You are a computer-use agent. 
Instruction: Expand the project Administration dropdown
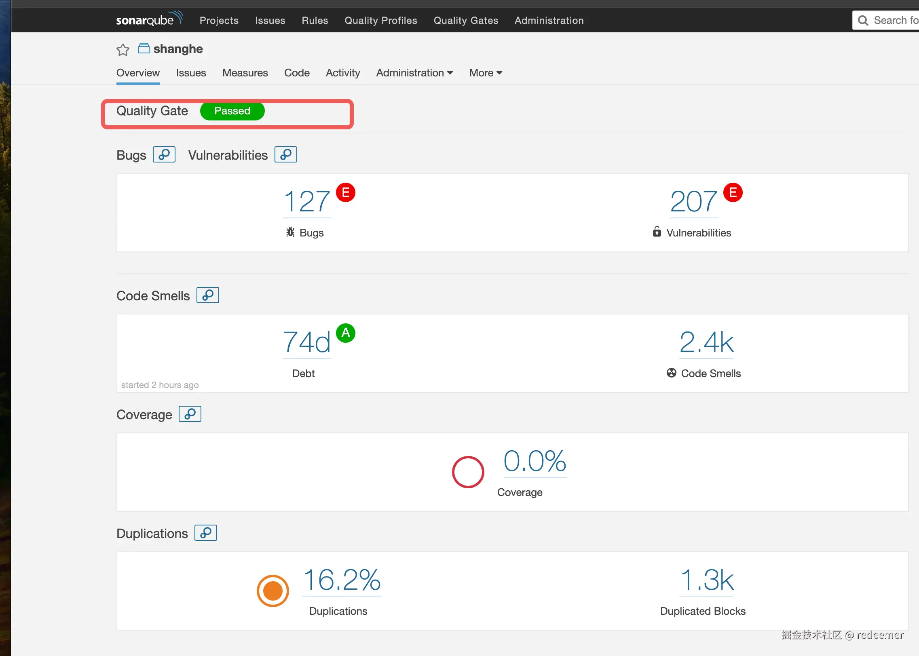click(414, 73)
